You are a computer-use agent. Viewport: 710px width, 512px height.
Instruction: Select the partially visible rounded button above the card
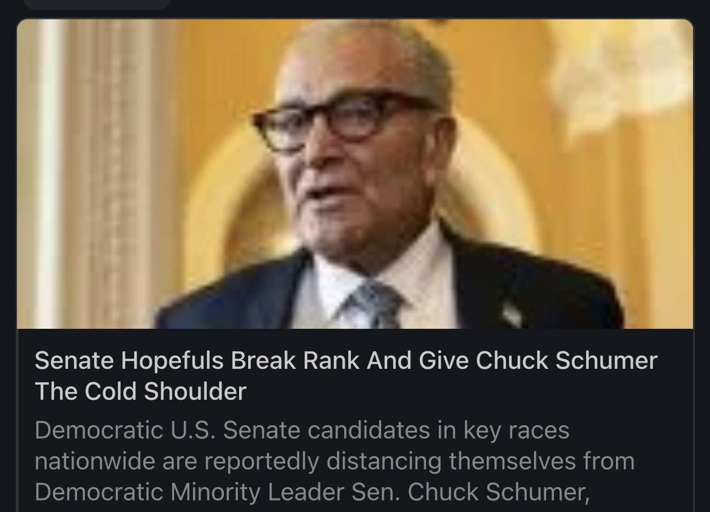coord(97,4)
